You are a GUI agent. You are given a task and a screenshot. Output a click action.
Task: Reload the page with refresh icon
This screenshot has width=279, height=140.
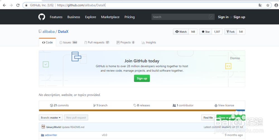(18, 5)
